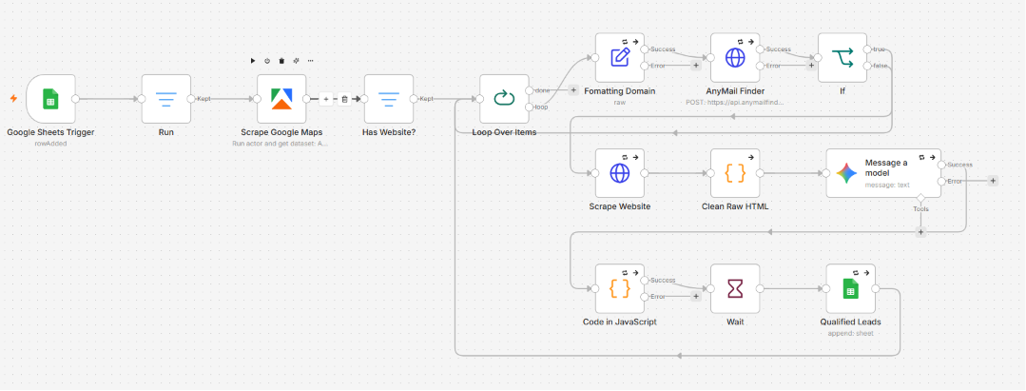Add a tool under Message a model Tools

(x=920, y=232)
